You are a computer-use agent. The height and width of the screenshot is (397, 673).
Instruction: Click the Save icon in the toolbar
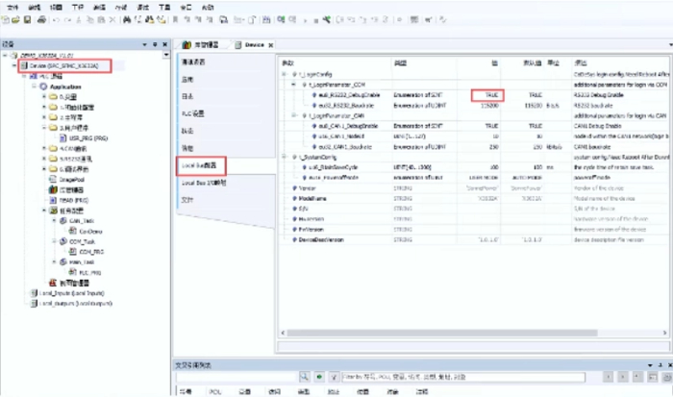tap(29, 19)
